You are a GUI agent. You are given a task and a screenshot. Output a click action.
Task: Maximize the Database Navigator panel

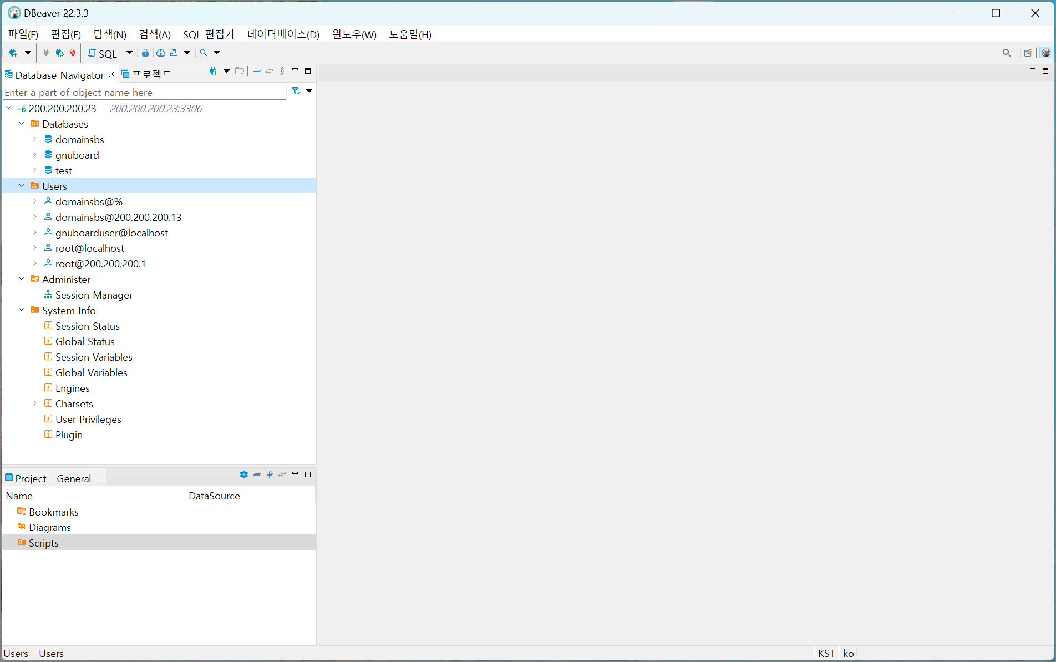[308, 71]
